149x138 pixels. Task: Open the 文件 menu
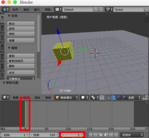15,9
